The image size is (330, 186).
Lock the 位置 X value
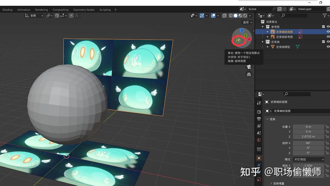pos(327,127)
